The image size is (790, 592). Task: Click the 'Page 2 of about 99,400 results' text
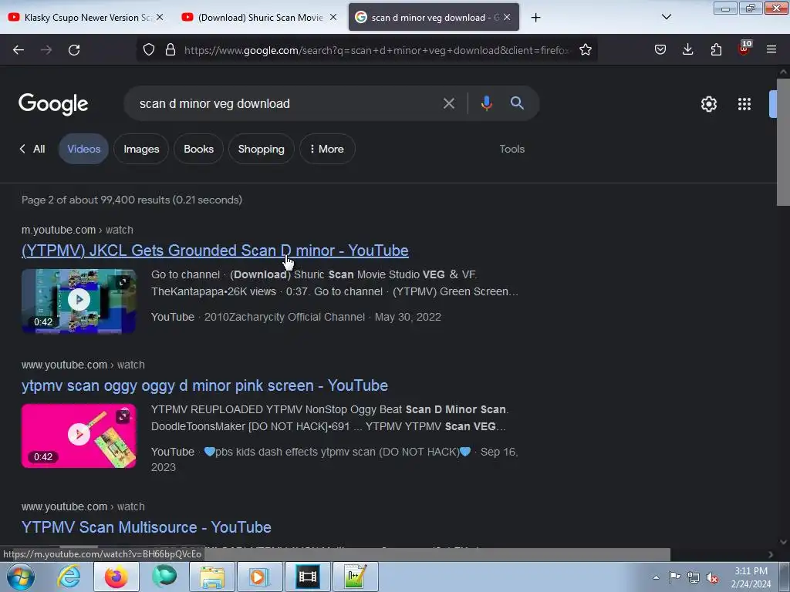131,200
